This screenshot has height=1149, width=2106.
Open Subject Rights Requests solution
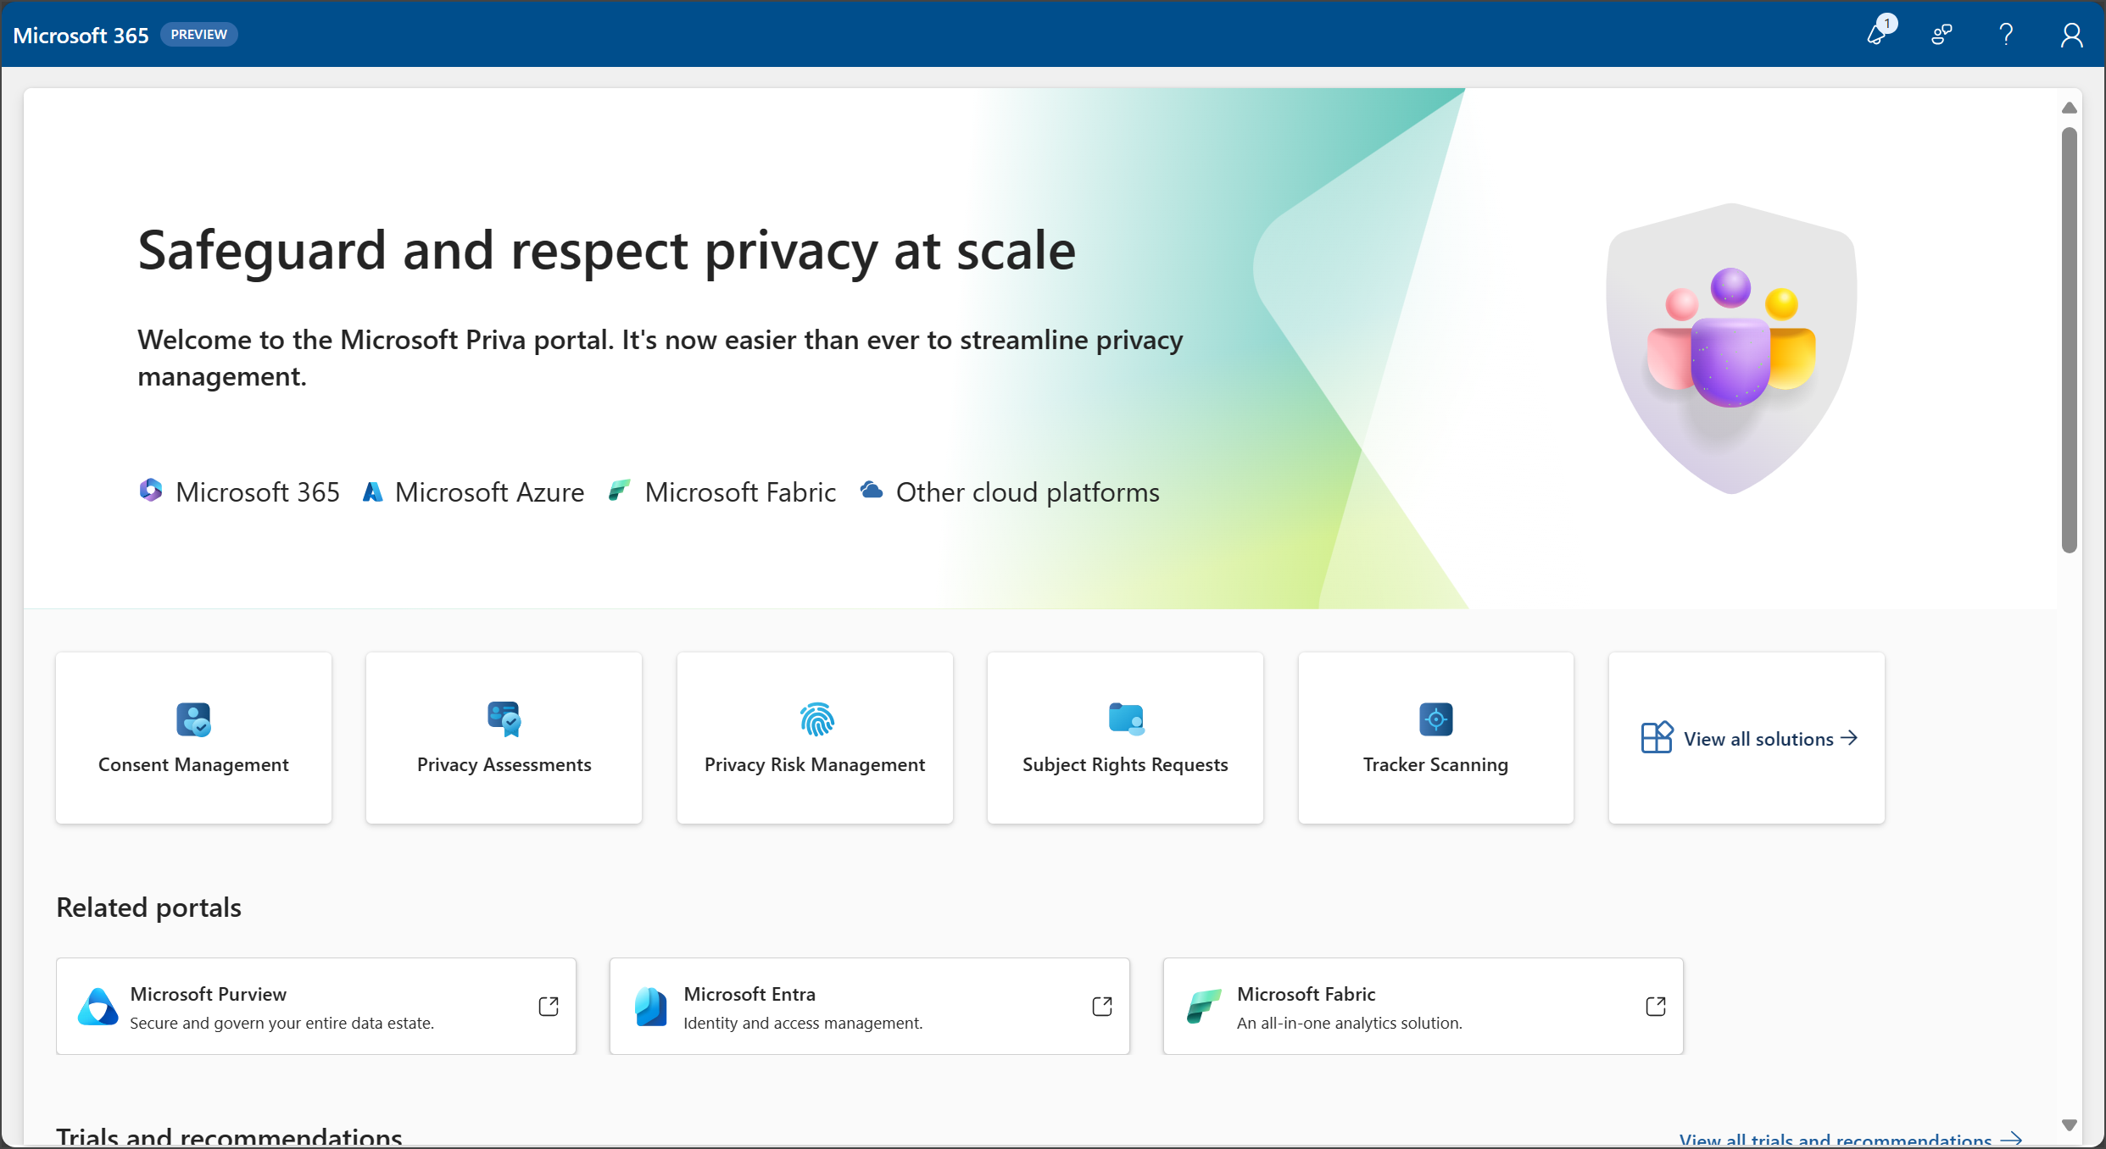(1125, 737)
